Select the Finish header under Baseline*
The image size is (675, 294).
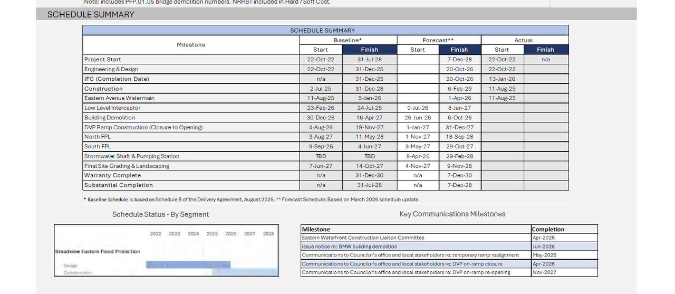(x=370, y=50)
